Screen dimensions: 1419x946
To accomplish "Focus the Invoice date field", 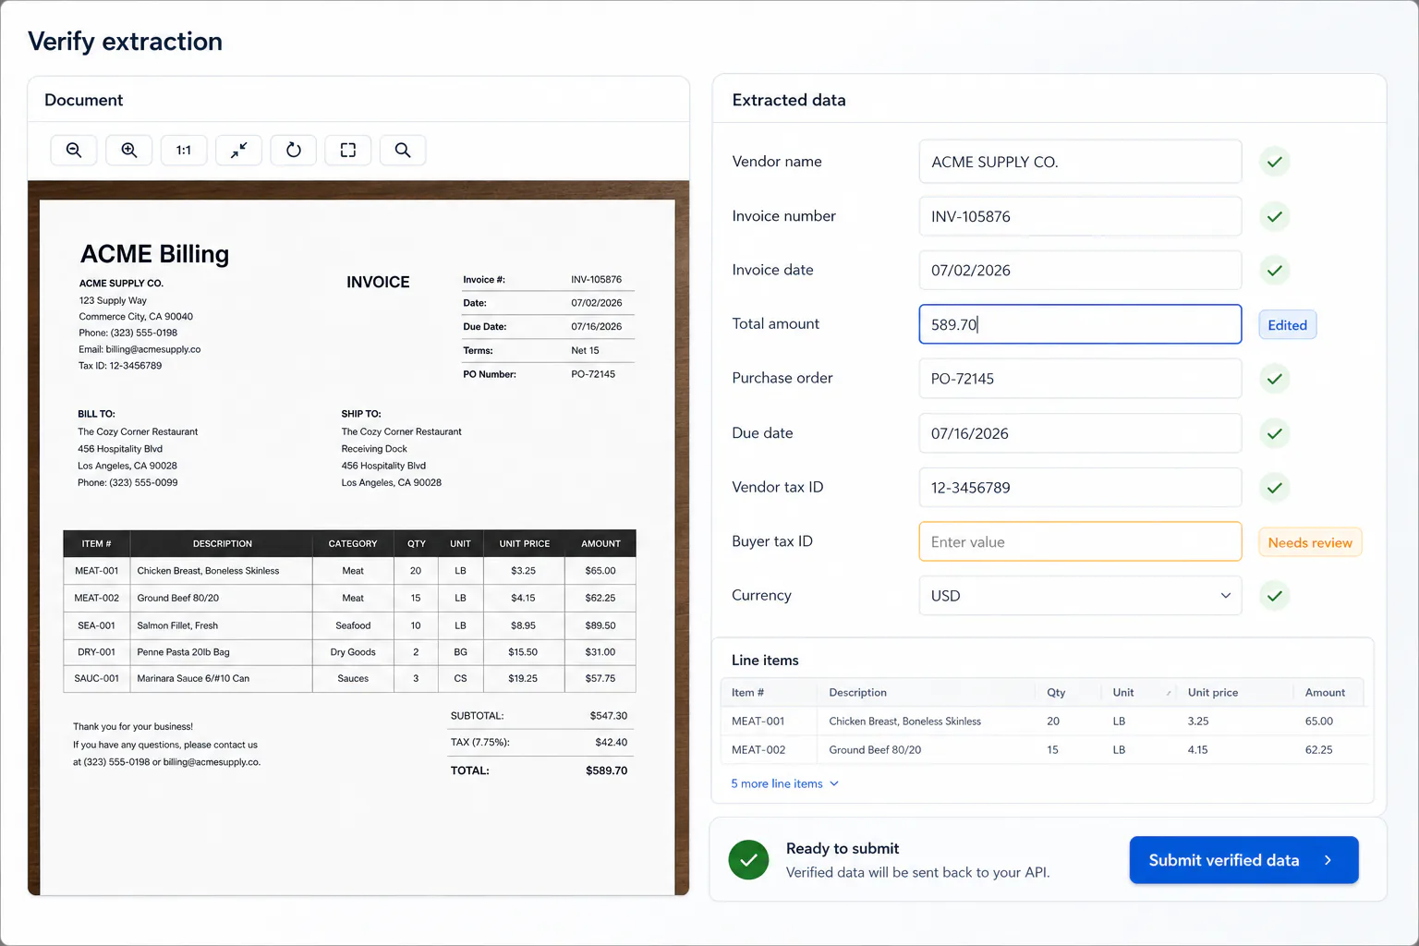I will (x=1080, y=271).
